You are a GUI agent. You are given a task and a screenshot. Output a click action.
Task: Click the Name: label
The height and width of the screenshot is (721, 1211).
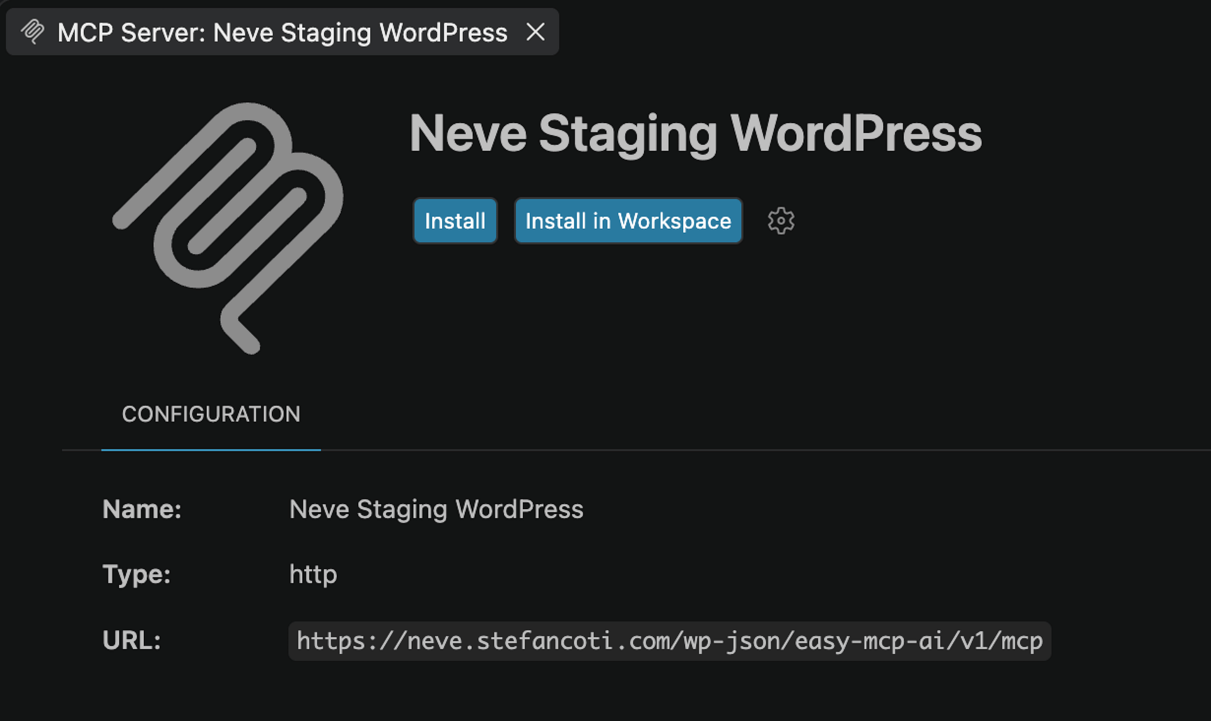[x=142, y=509]
